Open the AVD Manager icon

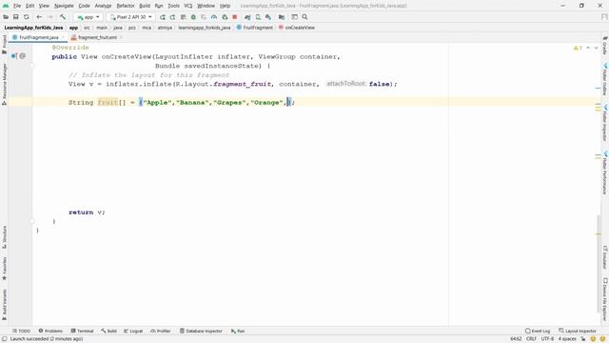coord(258,17)
